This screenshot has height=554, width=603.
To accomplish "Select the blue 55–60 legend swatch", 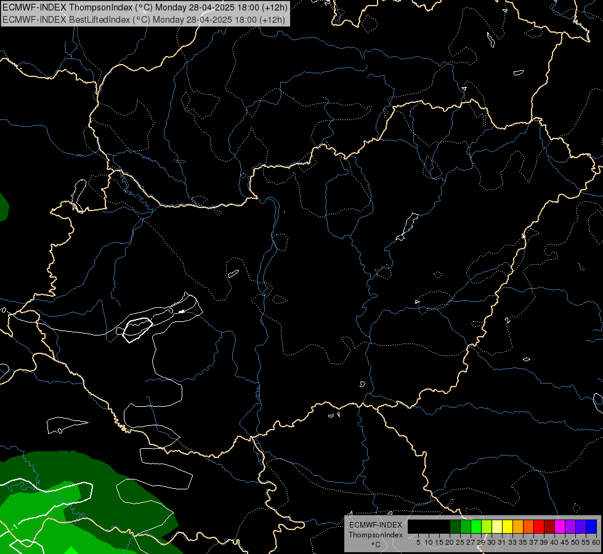I will pos(591,527).
